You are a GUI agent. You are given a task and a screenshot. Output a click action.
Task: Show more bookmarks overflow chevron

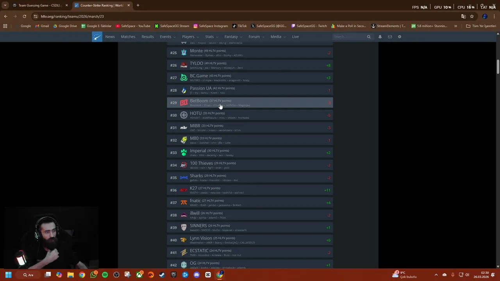point(455,26)
